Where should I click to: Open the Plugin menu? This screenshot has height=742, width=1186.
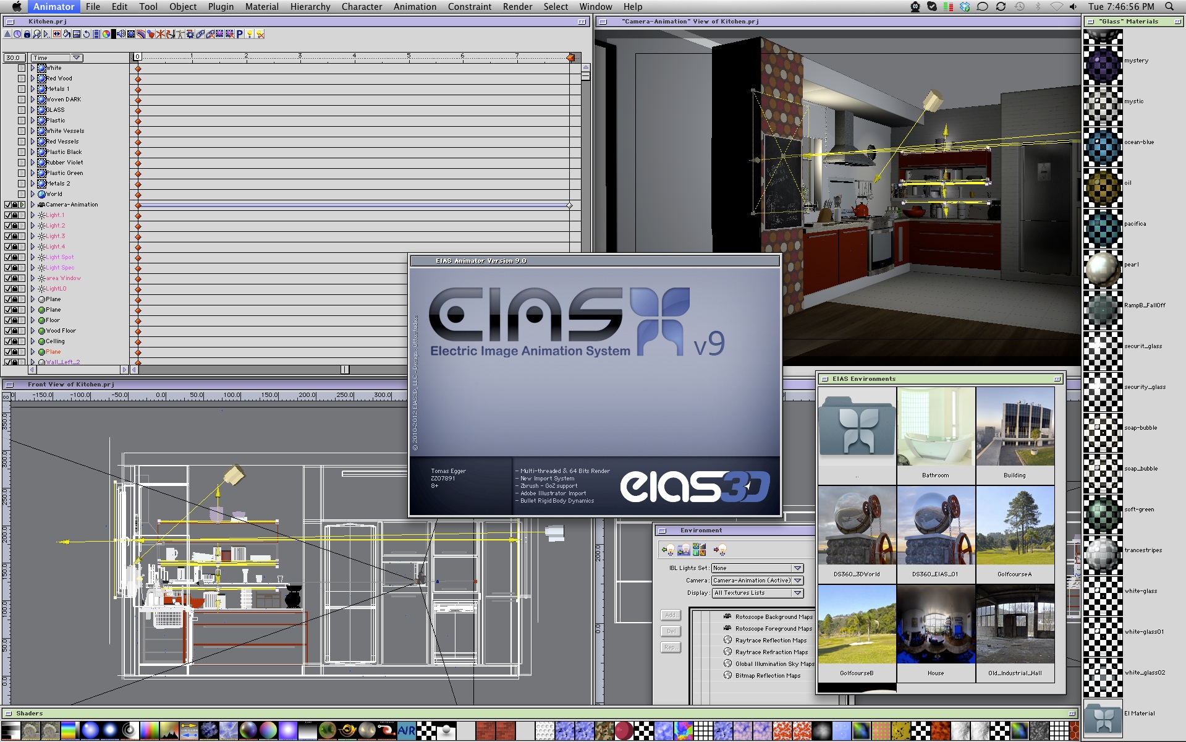tap(221, 6)
